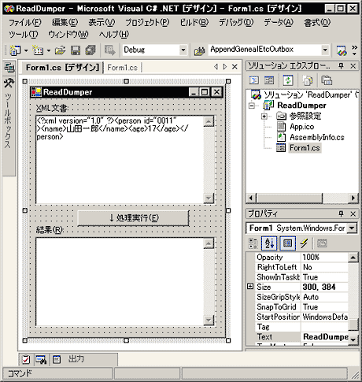Click the toolbar icon right of AppendGenealEtcOutbox box
This screenshot has width=362, height=382.
click(x=342, y=50)
